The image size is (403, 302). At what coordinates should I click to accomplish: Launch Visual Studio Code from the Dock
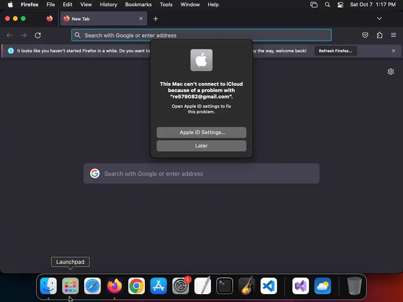269,286
